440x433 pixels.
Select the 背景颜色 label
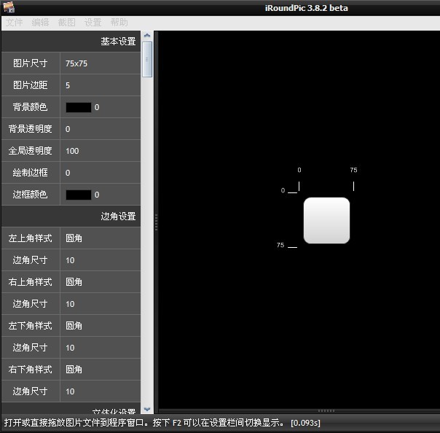pos(31,107)
